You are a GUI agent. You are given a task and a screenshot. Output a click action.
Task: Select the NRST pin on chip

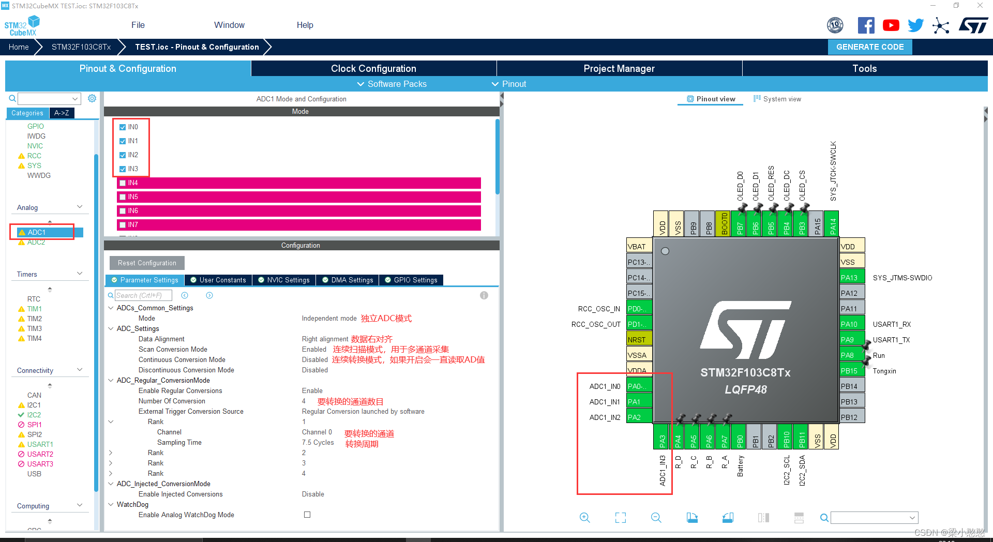639,340
